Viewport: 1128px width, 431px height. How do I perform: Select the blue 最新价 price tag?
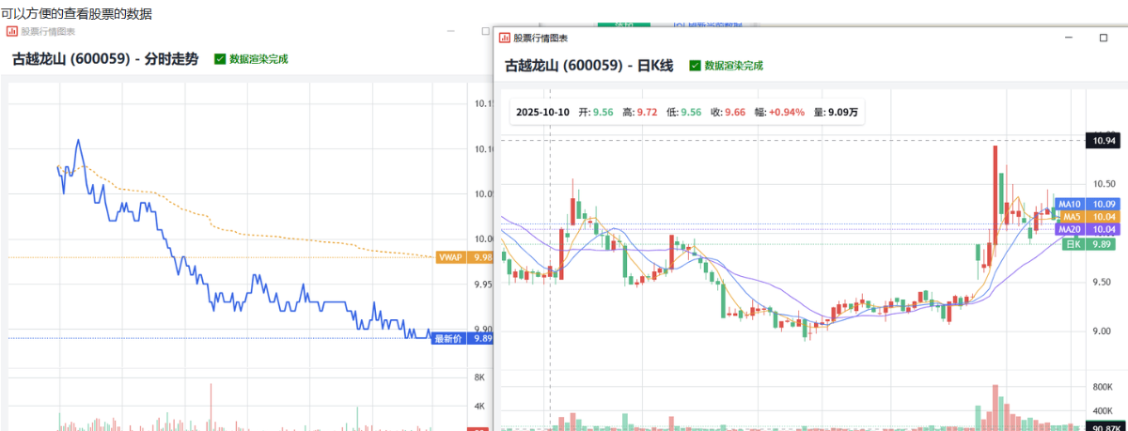click(451, 339)
